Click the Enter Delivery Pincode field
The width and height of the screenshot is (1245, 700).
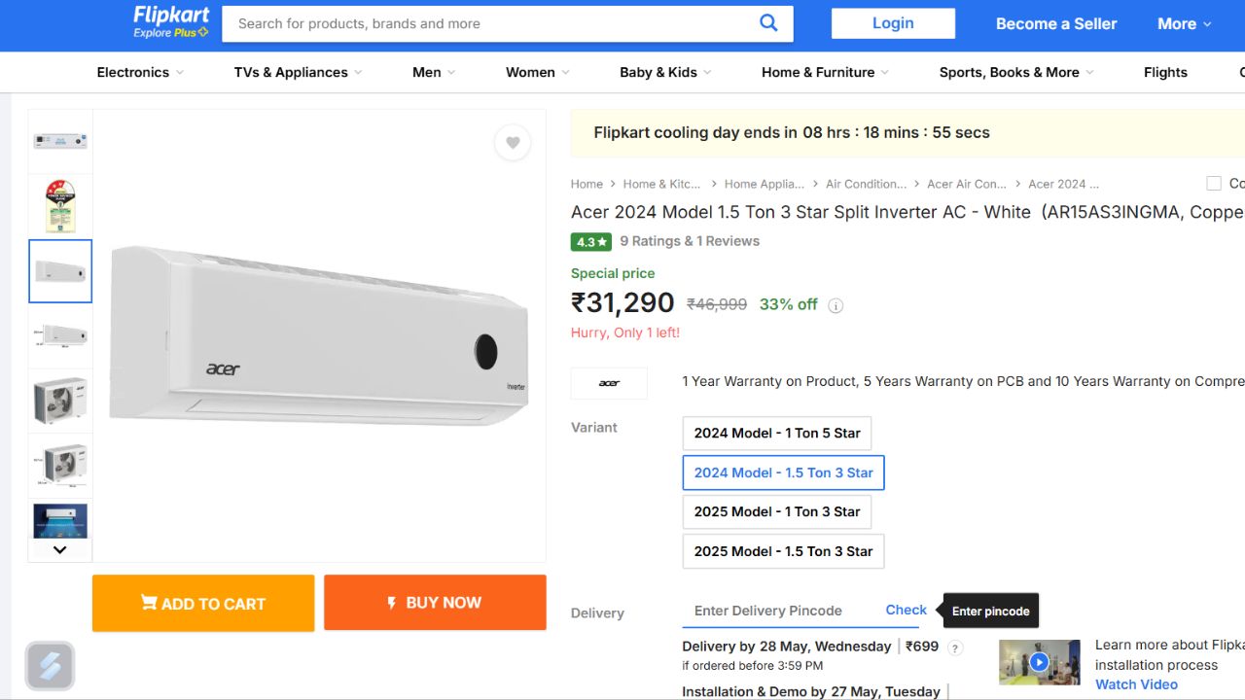pos(768,611)
